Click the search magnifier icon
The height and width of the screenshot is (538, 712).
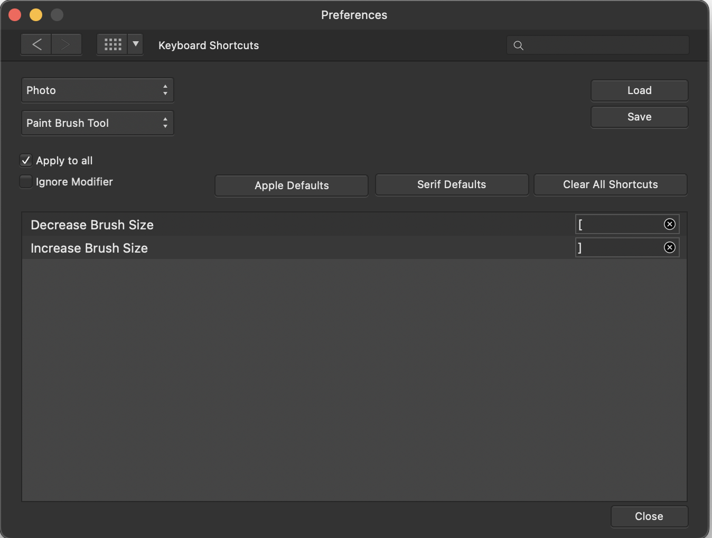518,45
